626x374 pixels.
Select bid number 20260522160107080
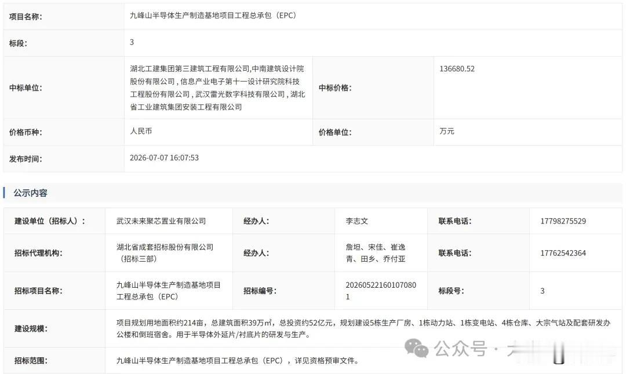pos(381,291)
